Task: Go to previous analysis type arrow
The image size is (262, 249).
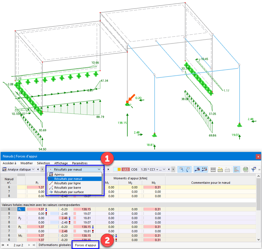Action: tap(38, 169)
